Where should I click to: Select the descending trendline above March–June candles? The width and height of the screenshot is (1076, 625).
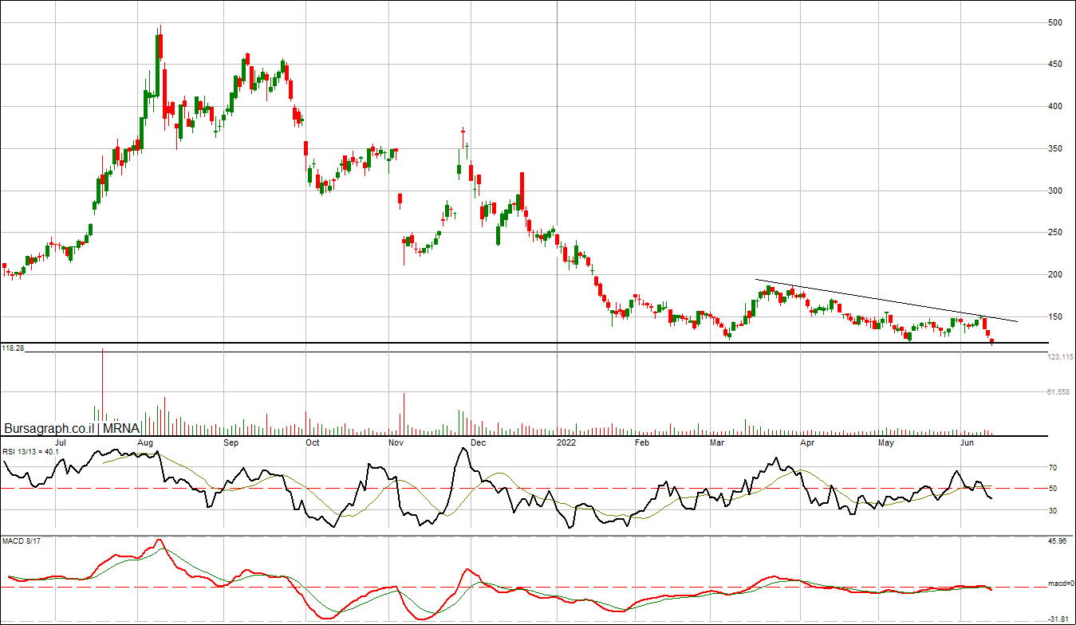pyautogui.click(x=887, y=301)
